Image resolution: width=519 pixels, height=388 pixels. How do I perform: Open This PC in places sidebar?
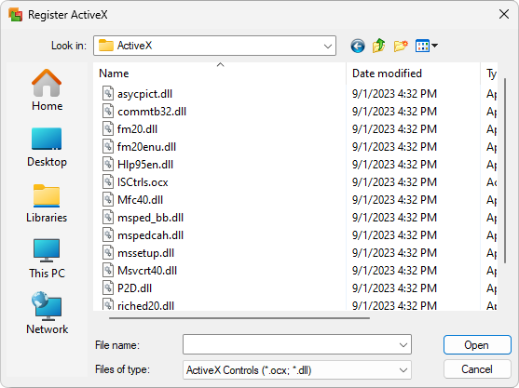point(47,259)
